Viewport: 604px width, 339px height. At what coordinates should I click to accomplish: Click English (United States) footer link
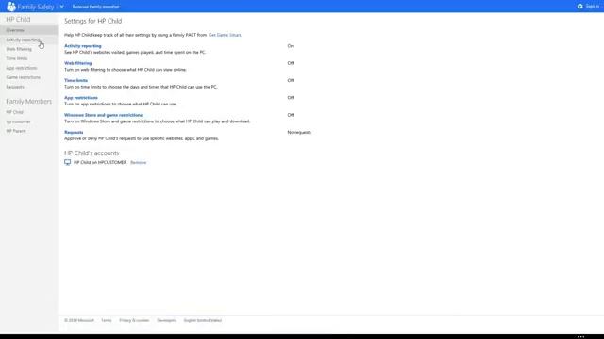[203, 320]
